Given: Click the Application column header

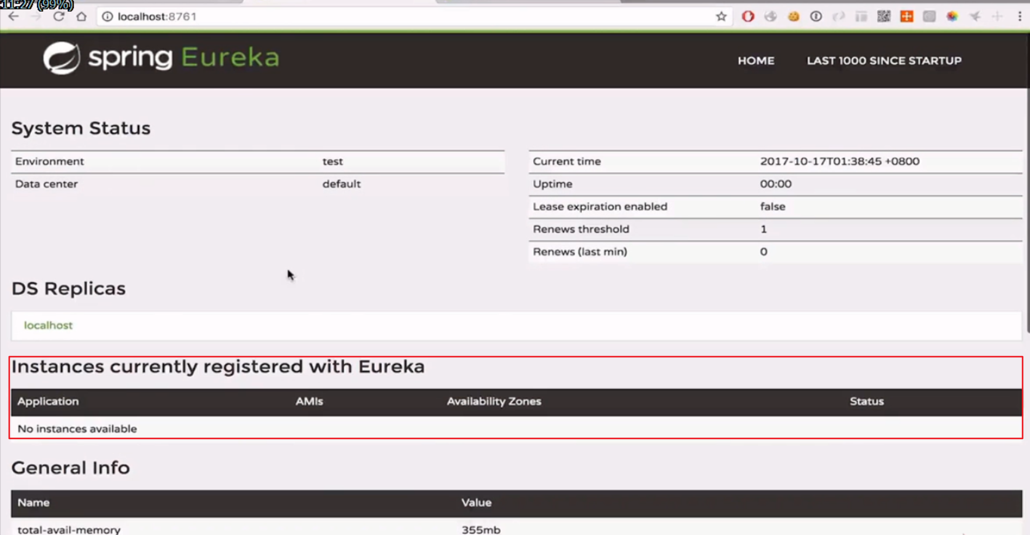Looking at the screenshot, I should tap(48, 401).
